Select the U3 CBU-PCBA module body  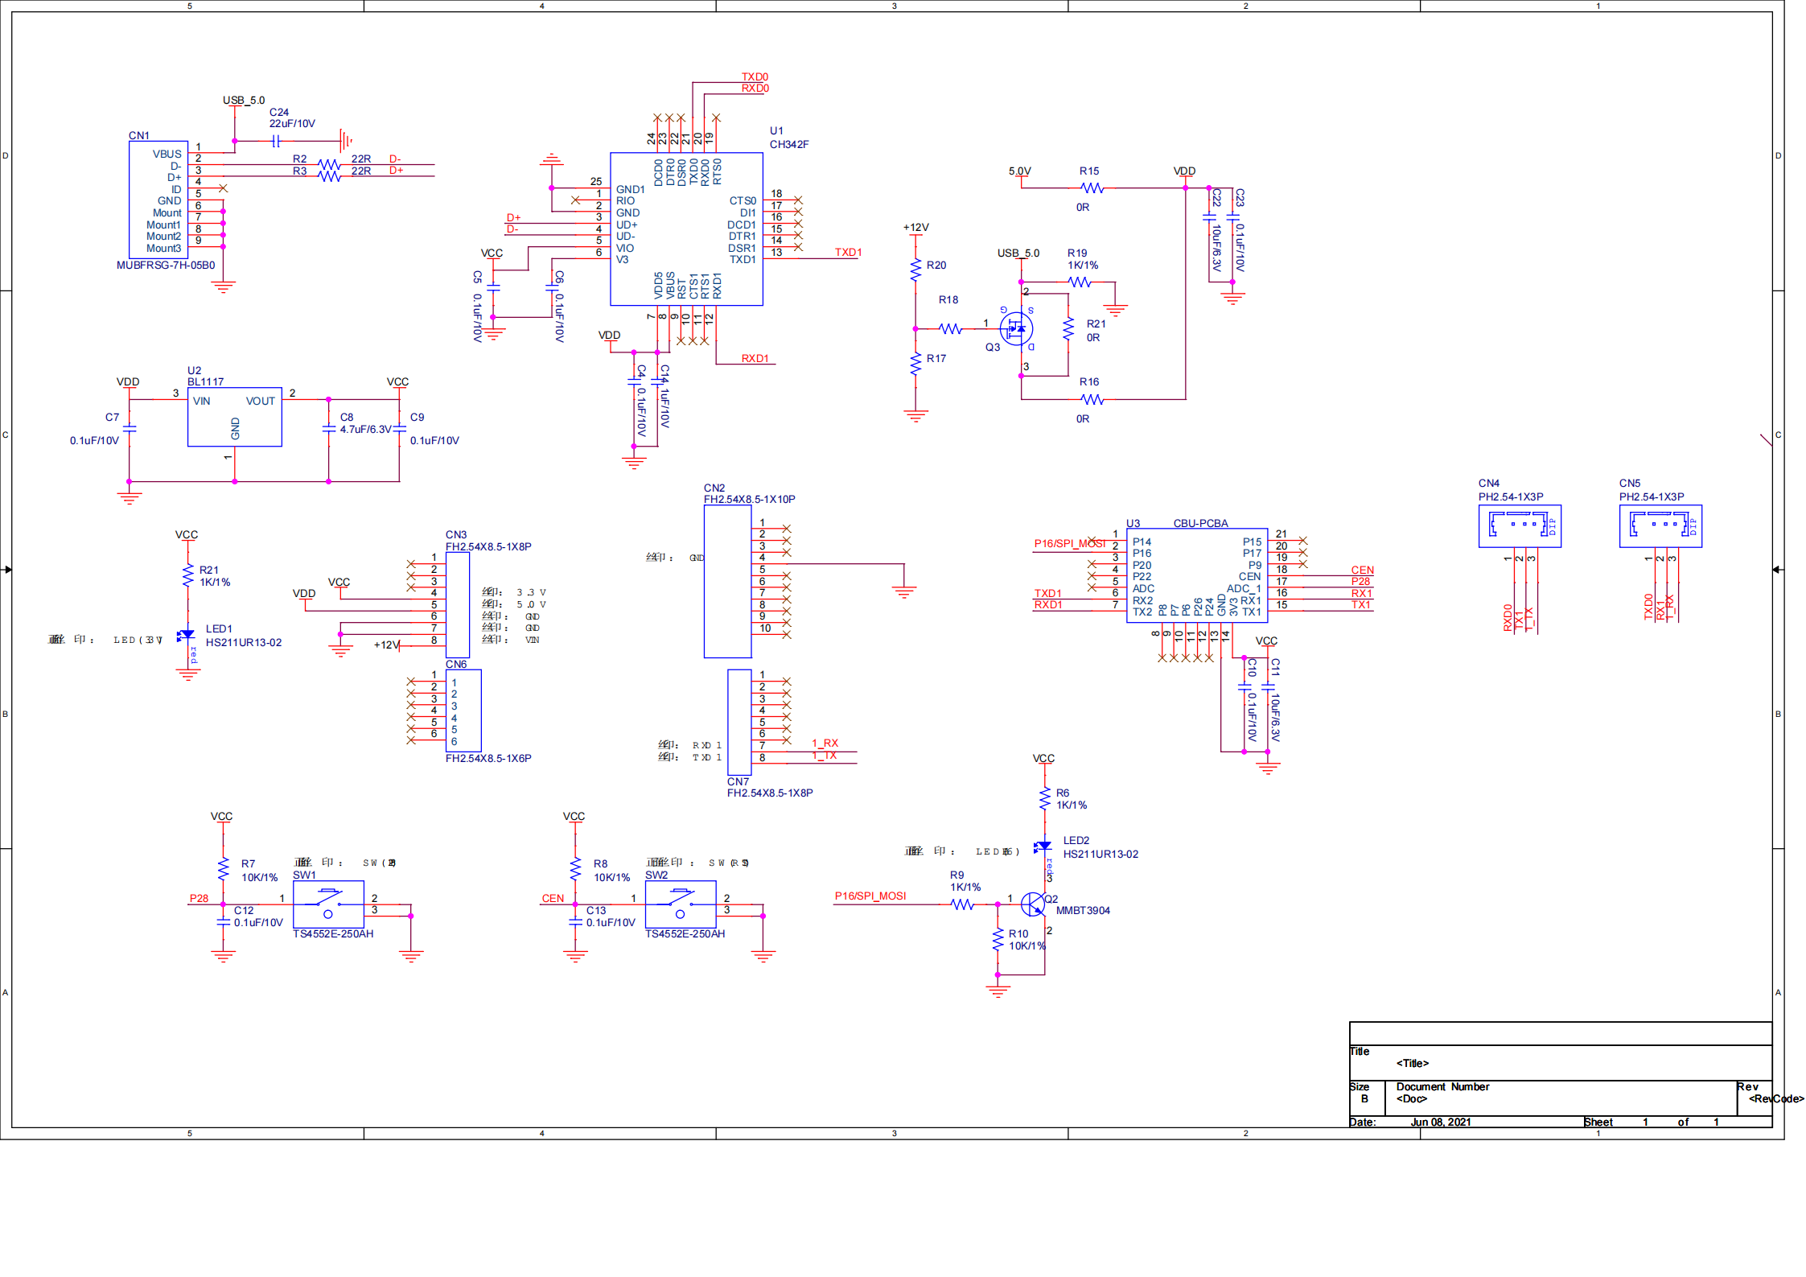pos(1197,575)
